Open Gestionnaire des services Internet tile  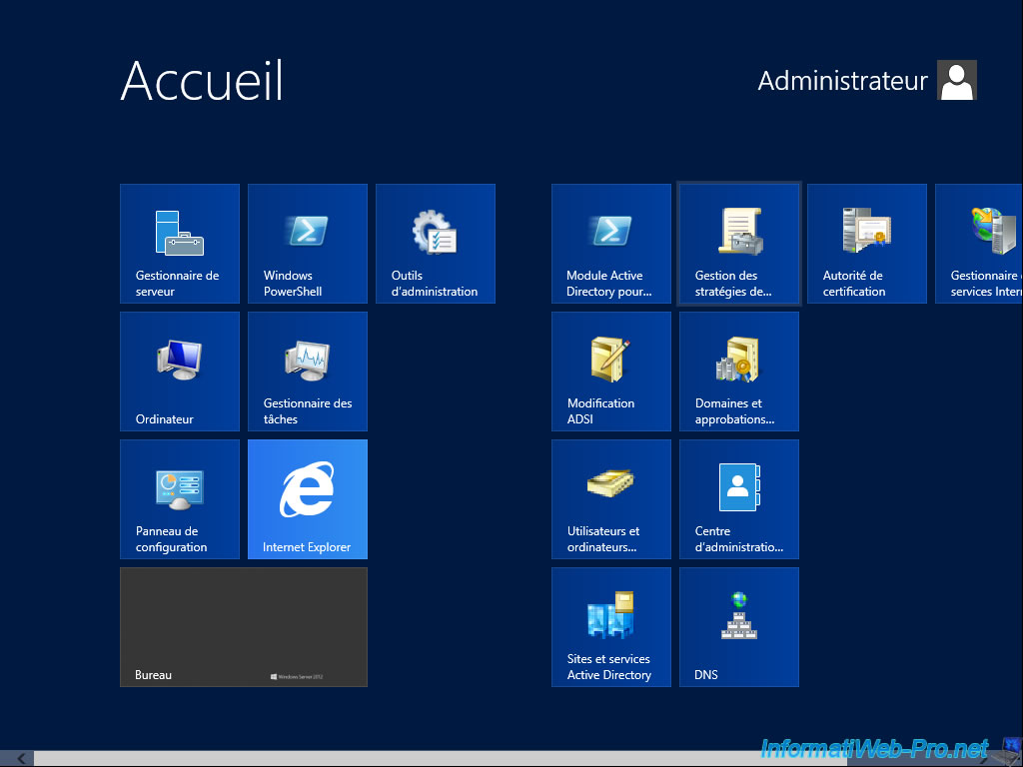tap(979, 244)
